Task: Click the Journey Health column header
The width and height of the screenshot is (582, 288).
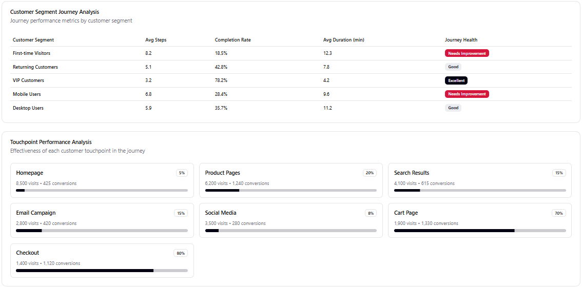Action: click(x=461, y=40)
